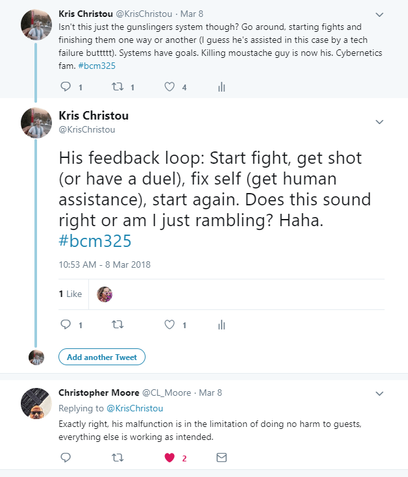Open the main tweet's chevron dropdown

380,122
